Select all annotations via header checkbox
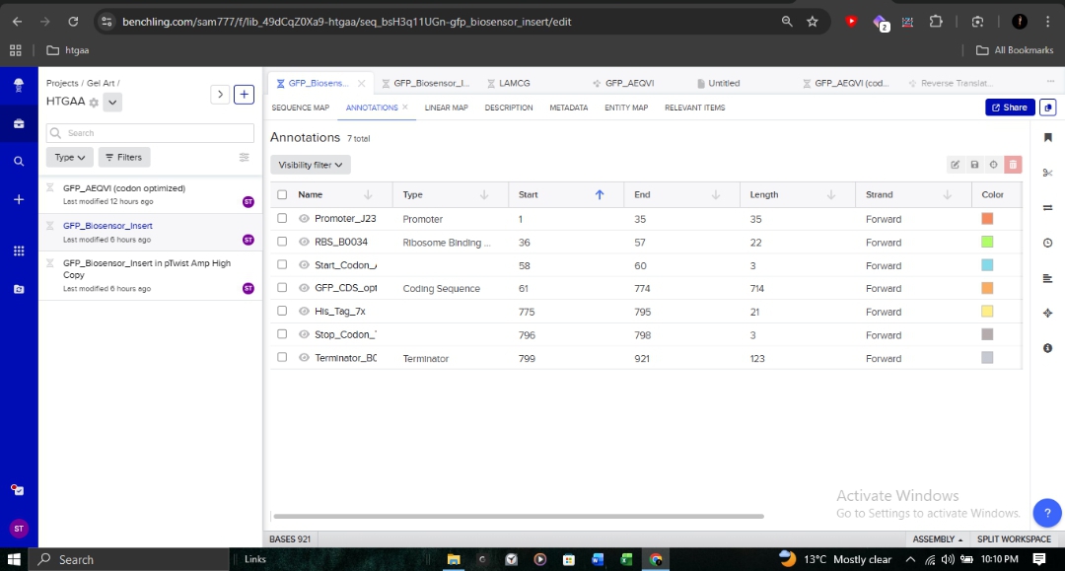Screen dimensions: 1065x571 click(281, 194)
